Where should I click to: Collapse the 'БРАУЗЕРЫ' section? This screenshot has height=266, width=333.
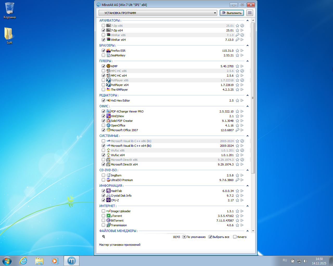(x=247, y=45)
